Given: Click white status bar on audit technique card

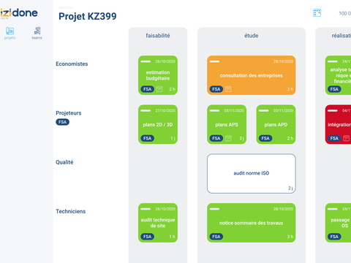Looking at the screenshot, I should [x=146, y=209].
